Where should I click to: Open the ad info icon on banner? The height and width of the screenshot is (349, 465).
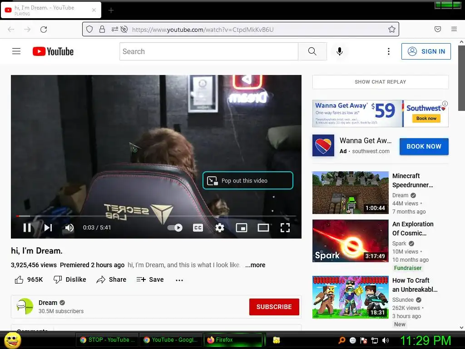click(x=445, y=104)
